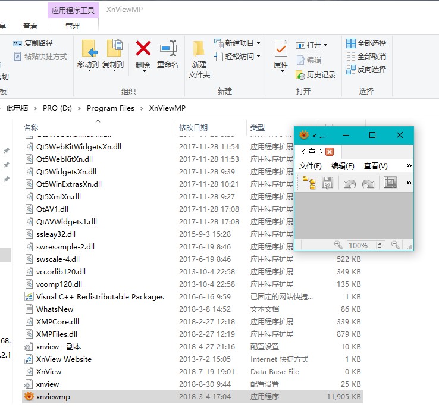Click the Save As floppy disk icon

pyautogui.click(x=327, y=183)
